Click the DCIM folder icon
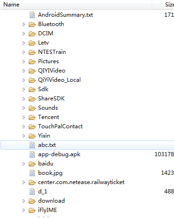The height and width of the screenshot is (218, 174). click(32, 33)
